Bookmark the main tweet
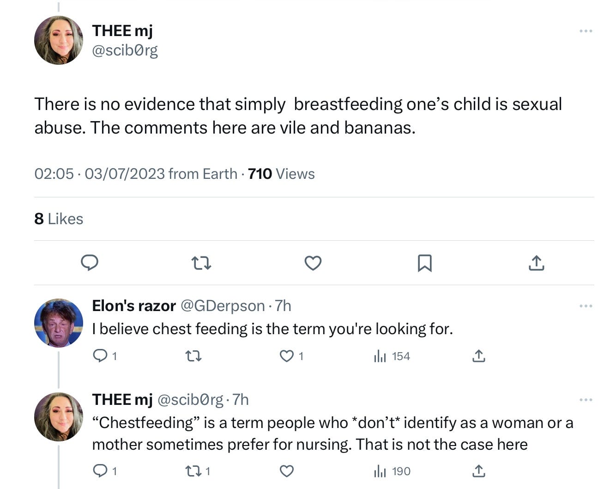Viewport: 616px width, 489px height. click(424, 263)
